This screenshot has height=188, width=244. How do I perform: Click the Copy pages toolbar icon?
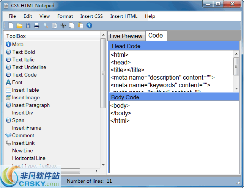(72, 26)
